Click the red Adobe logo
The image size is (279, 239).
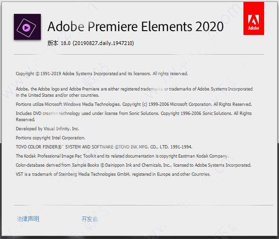click(254, 19)
